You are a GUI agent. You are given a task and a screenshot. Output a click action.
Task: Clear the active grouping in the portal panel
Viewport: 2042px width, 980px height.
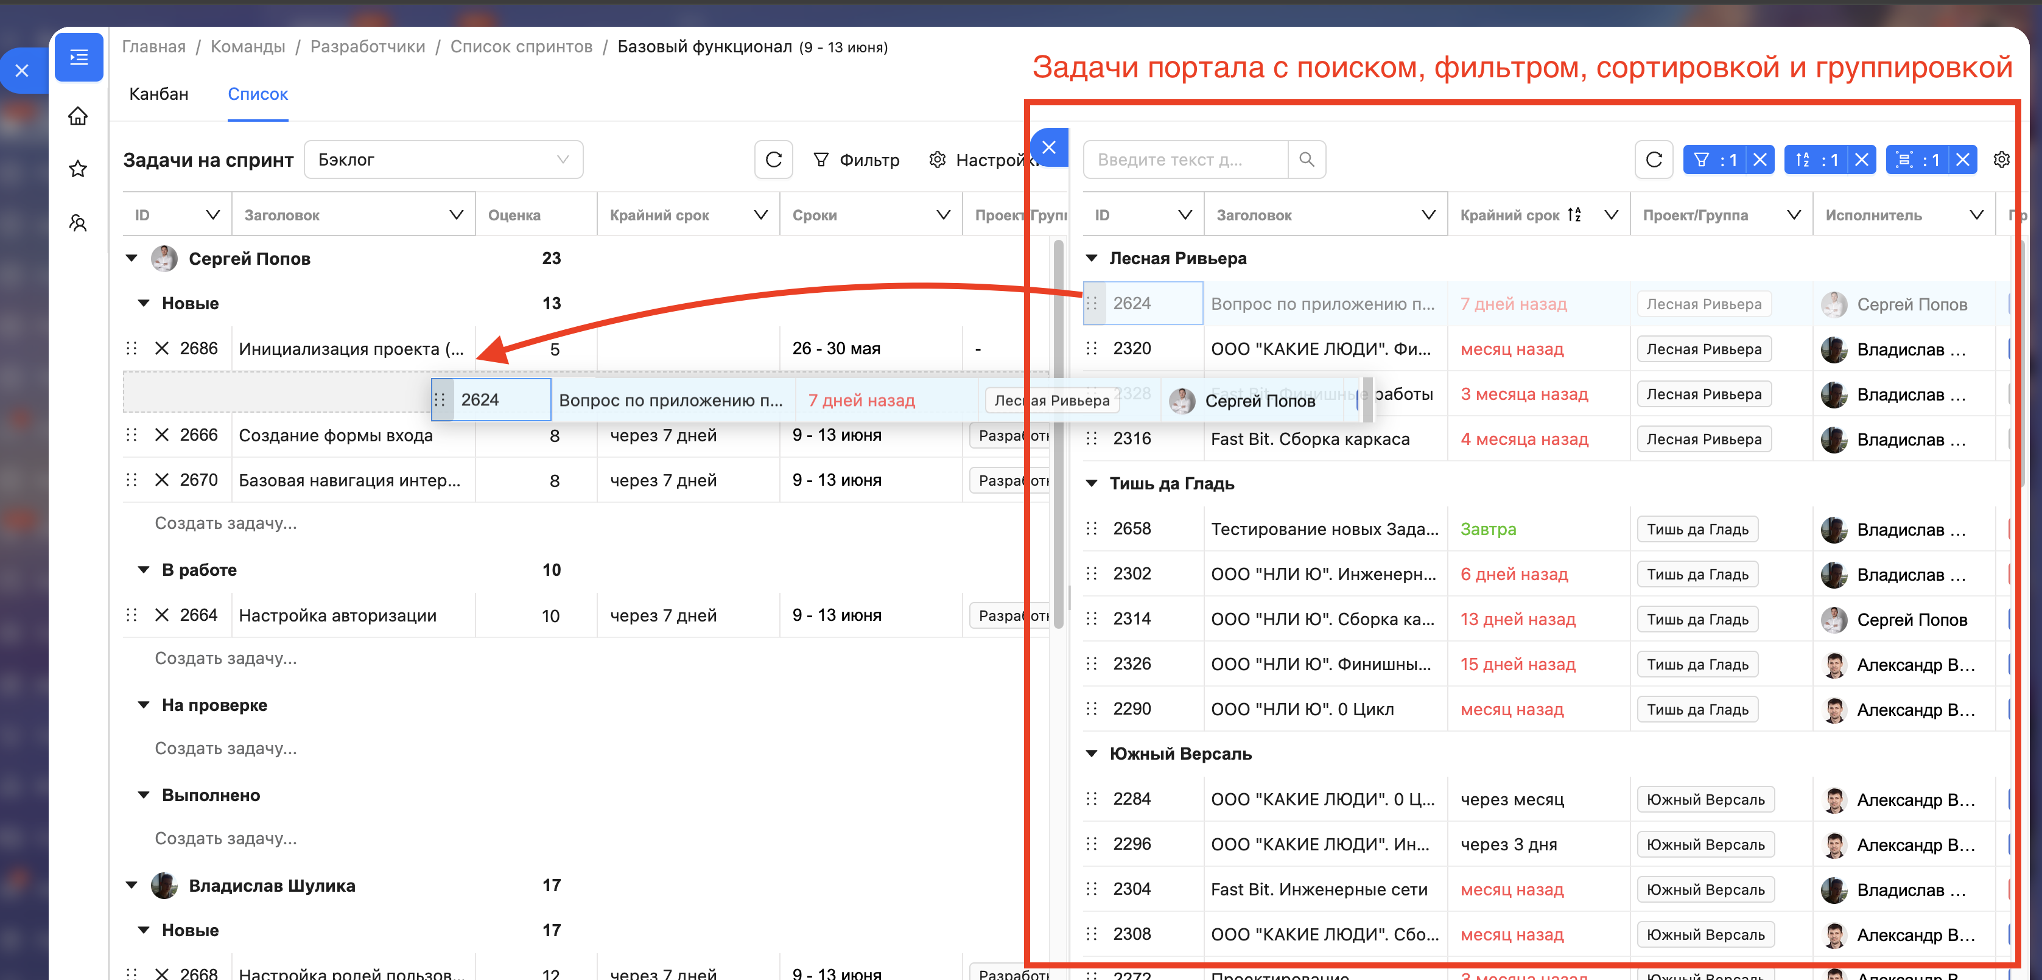(x=1963, y=160)
